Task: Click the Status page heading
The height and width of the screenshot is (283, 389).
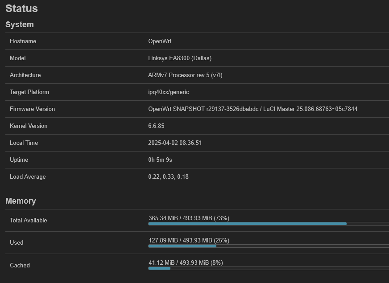Action: (x=21, y=8)
